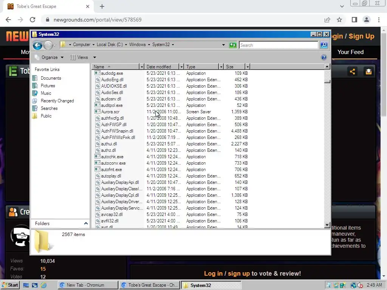Open the Chromium side panel icon
The width and height of the screenshot is (387, 290).
[x=354, y=20]
